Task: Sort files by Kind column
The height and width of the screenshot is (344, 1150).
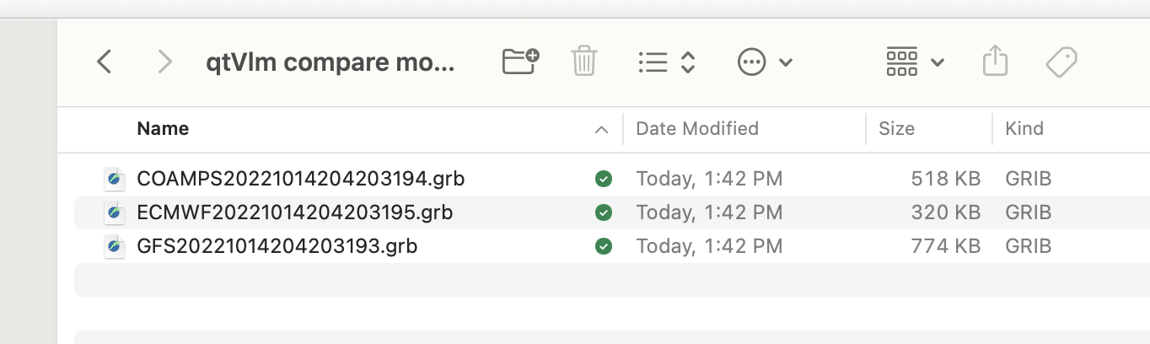Action: tap(1024, 129)
